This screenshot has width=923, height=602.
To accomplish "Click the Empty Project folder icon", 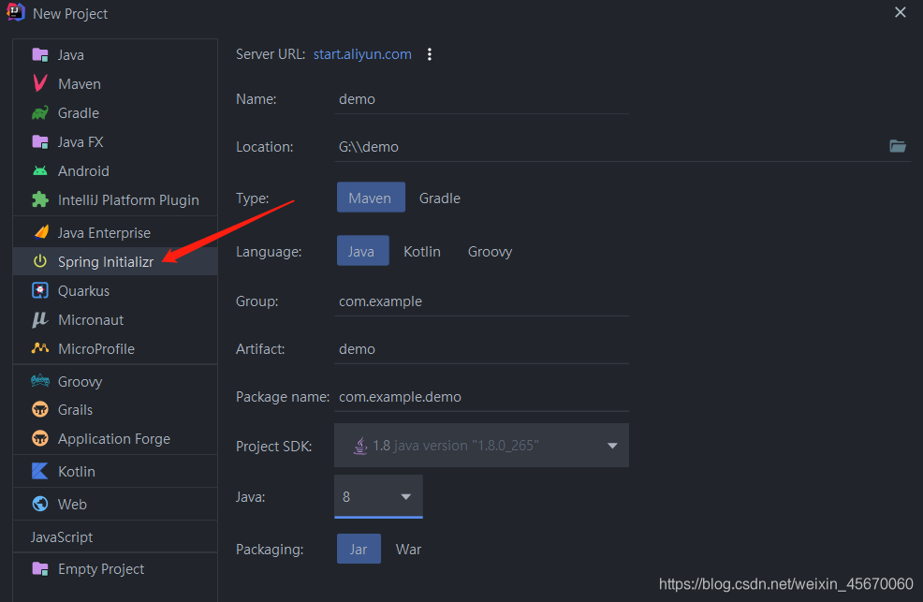I will 40,569.
